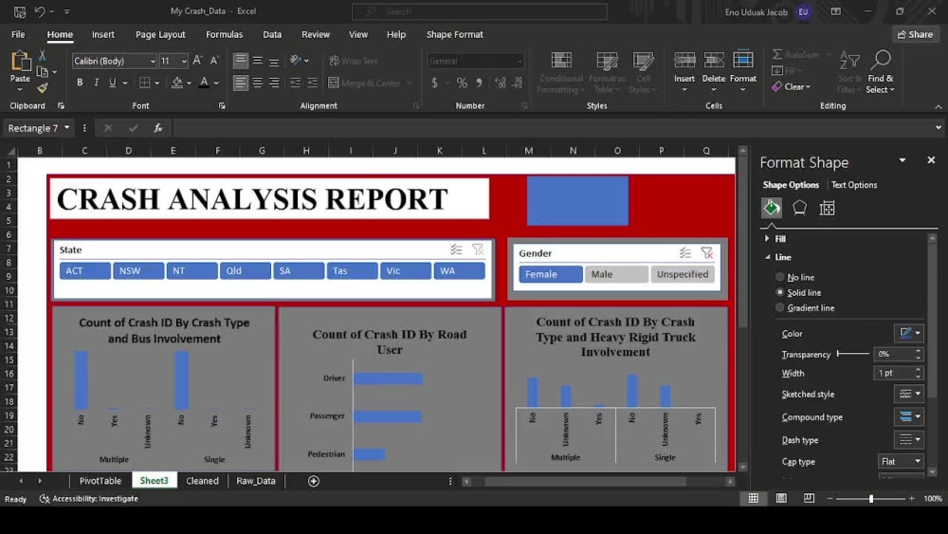Open the Fill & Line options icon

pos(772,208)
